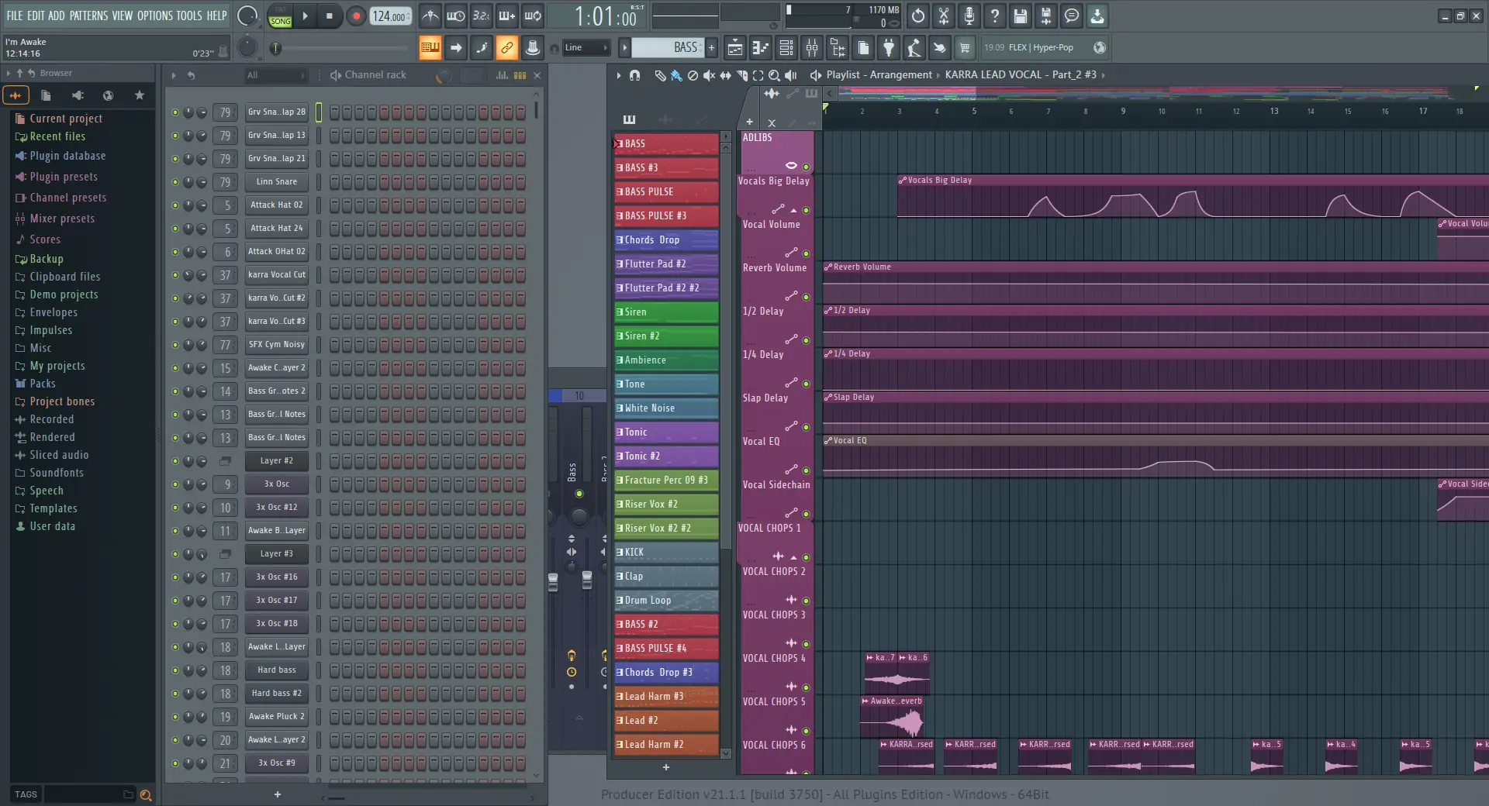This screenshot has height=806, width=1489.
Task: Open the FILE menu
Action: click(15, 15)
